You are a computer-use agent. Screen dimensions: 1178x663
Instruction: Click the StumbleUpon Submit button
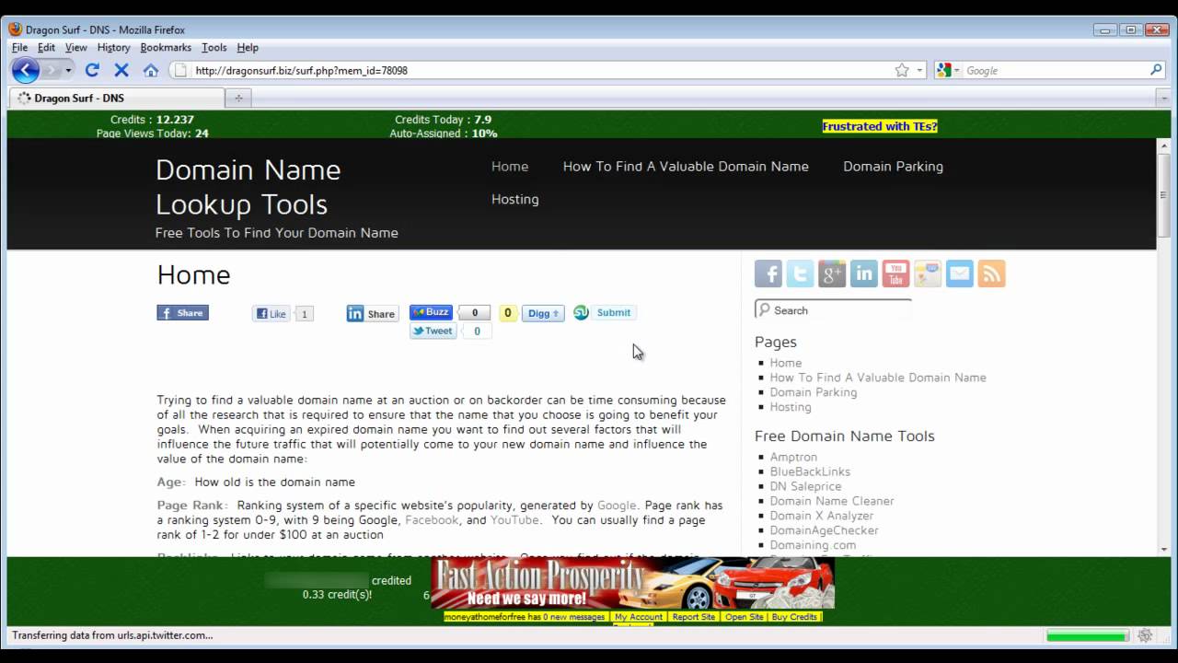[x=604, y=312]
